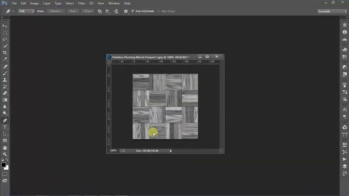
Task: Select the Rectangular Marquee tool
Action: [x=5, y=33]
